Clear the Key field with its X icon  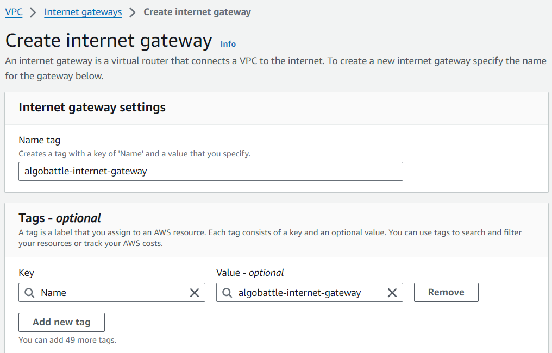pos(195,292)
